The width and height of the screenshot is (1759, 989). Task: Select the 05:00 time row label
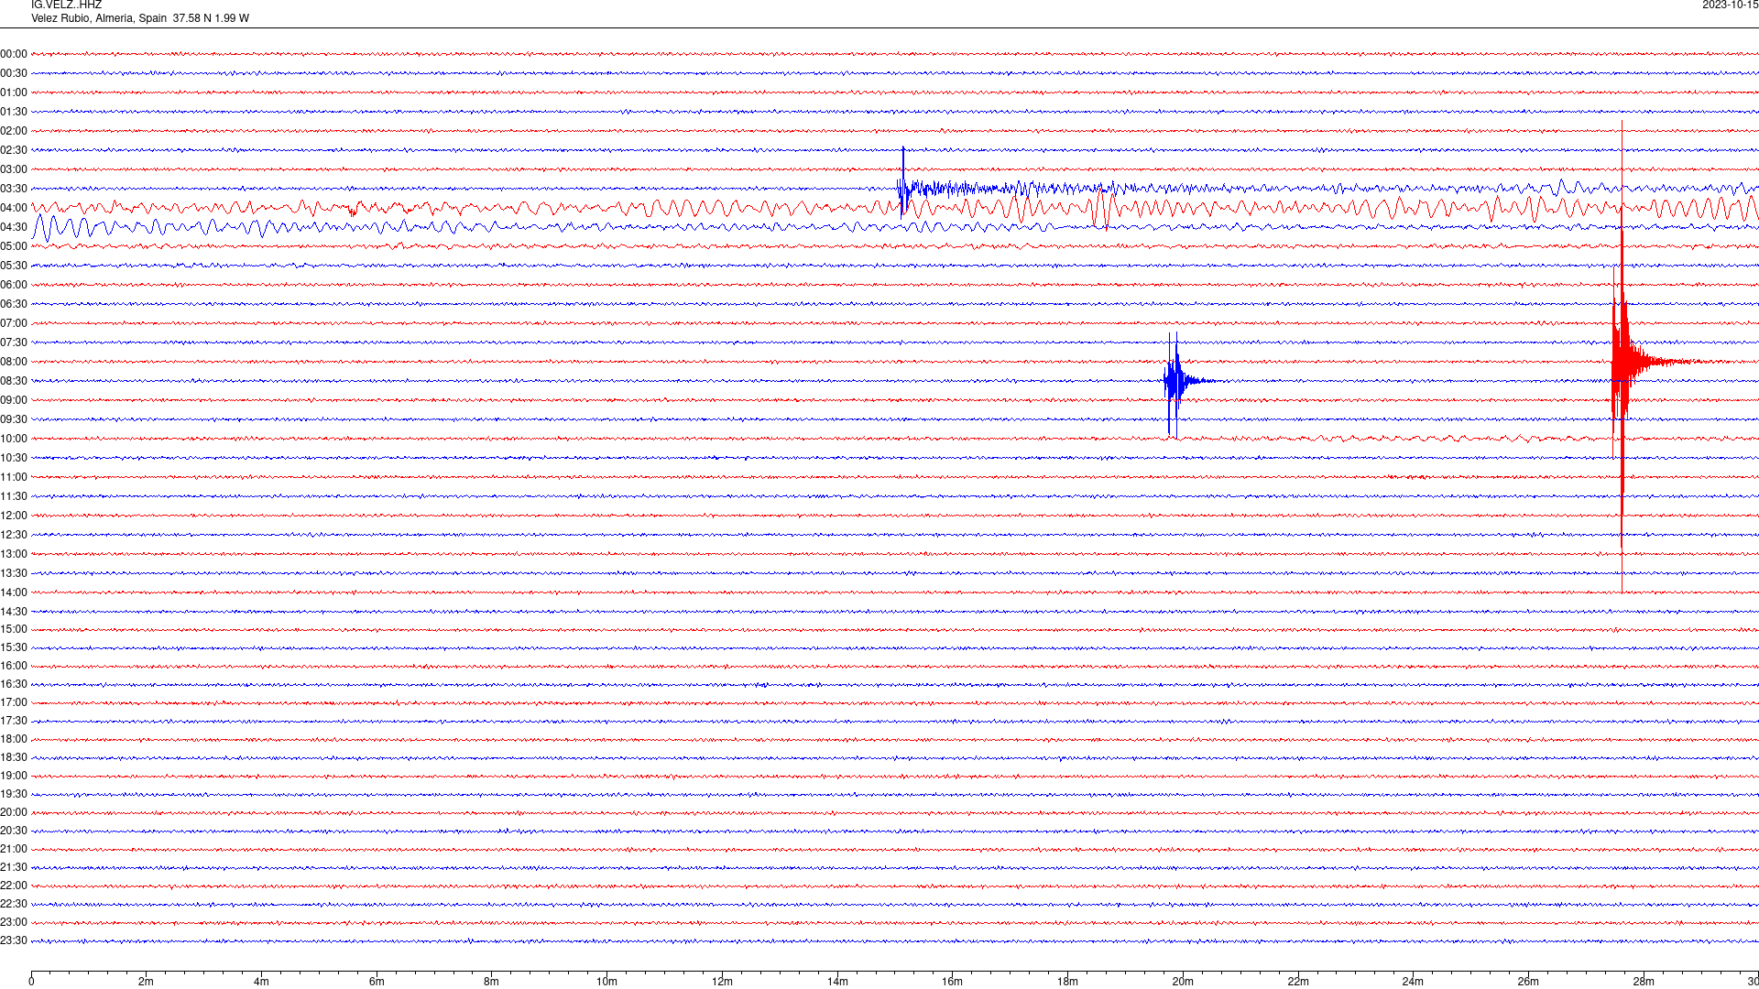14,247
